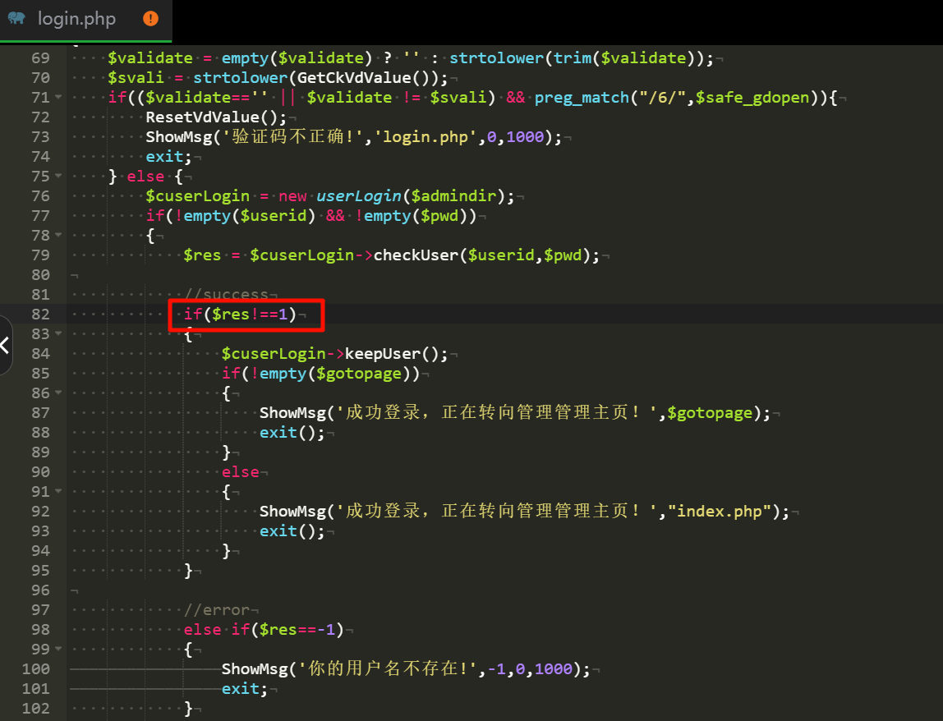Click the highlighted if($res!==1) statement
The width and height of the screenshot is (943, 721).
240,315
